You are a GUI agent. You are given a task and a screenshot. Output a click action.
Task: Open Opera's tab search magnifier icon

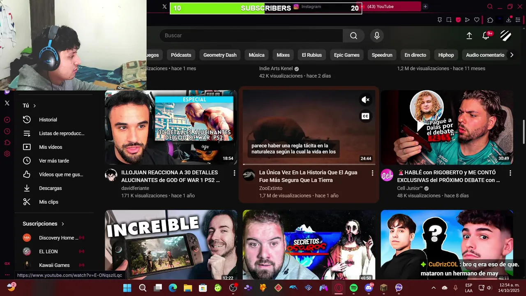click(490, 7)
